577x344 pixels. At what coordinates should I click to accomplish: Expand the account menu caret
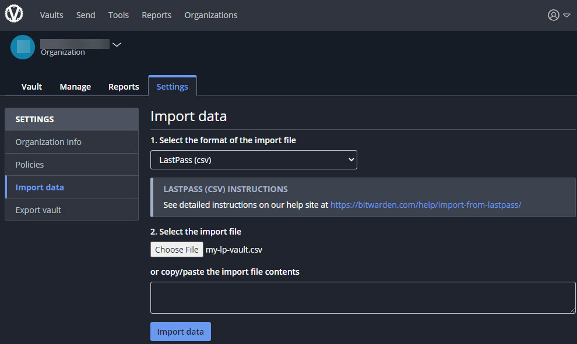click(x=567, y=16)
